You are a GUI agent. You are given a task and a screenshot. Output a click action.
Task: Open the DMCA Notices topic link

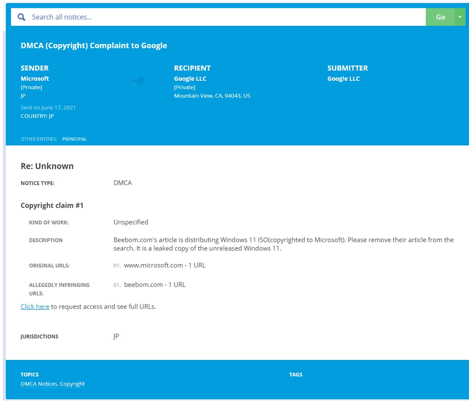point(39,384)
